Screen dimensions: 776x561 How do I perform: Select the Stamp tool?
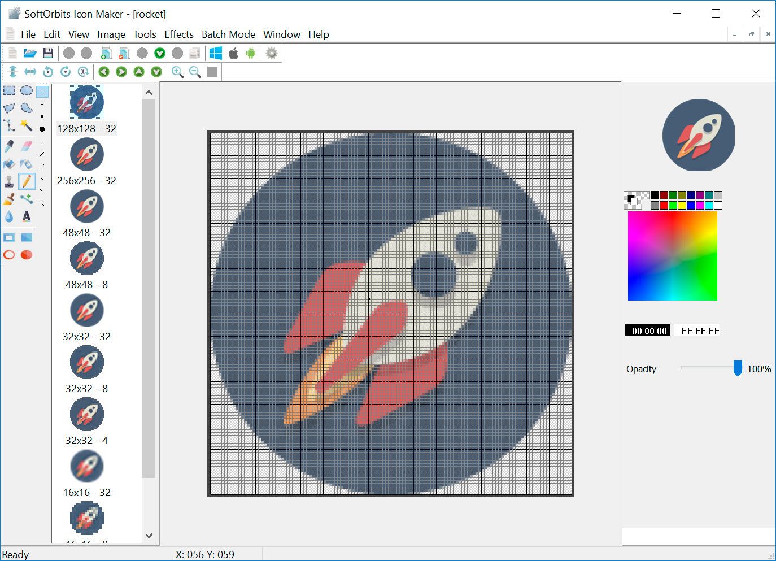pyautogui.click(x=8, y=181)
